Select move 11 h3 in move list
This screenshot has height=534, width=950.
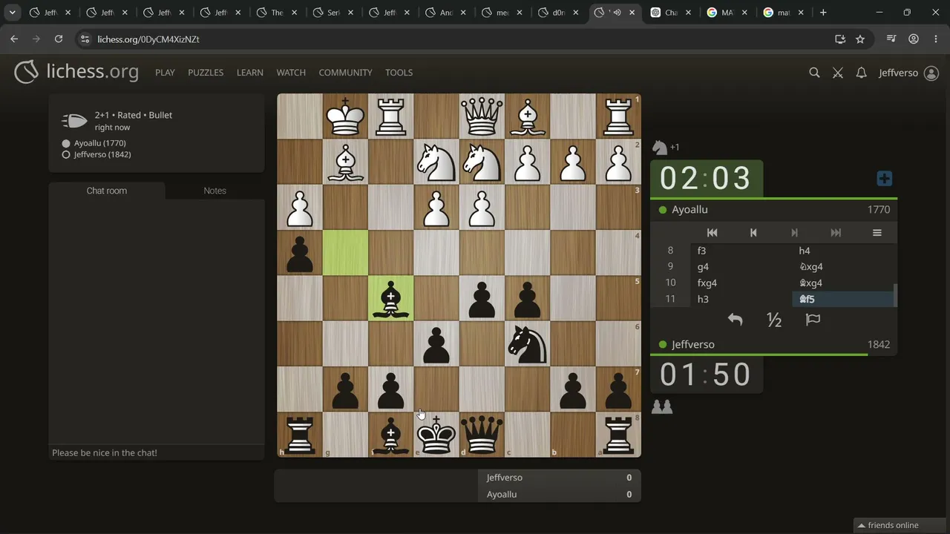coord(742,299)
